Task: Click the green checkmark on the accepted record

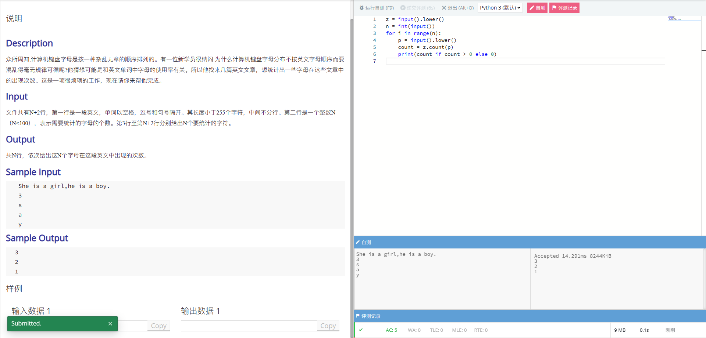Action: click(x=361, y=330)
